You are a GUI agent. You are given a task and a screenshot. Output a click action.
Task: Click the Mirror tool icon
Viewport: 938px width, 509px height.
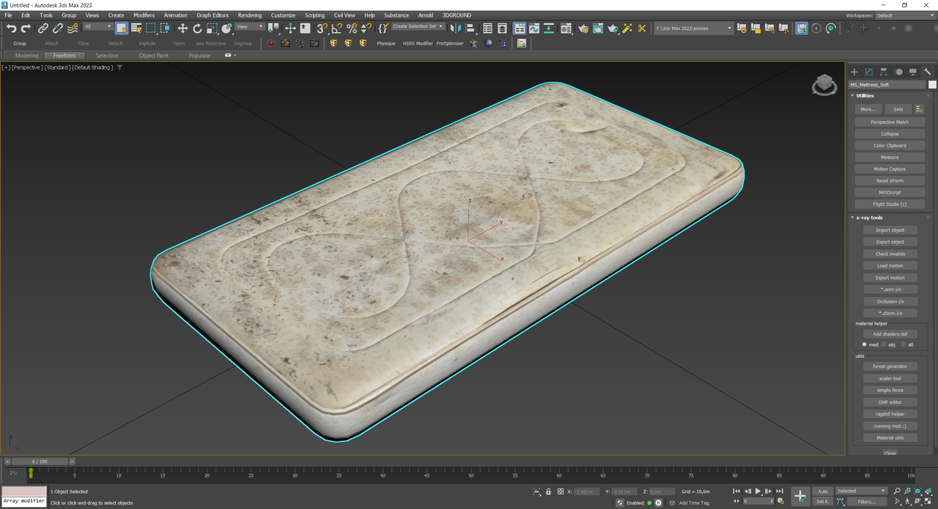[x=455, y=28]
